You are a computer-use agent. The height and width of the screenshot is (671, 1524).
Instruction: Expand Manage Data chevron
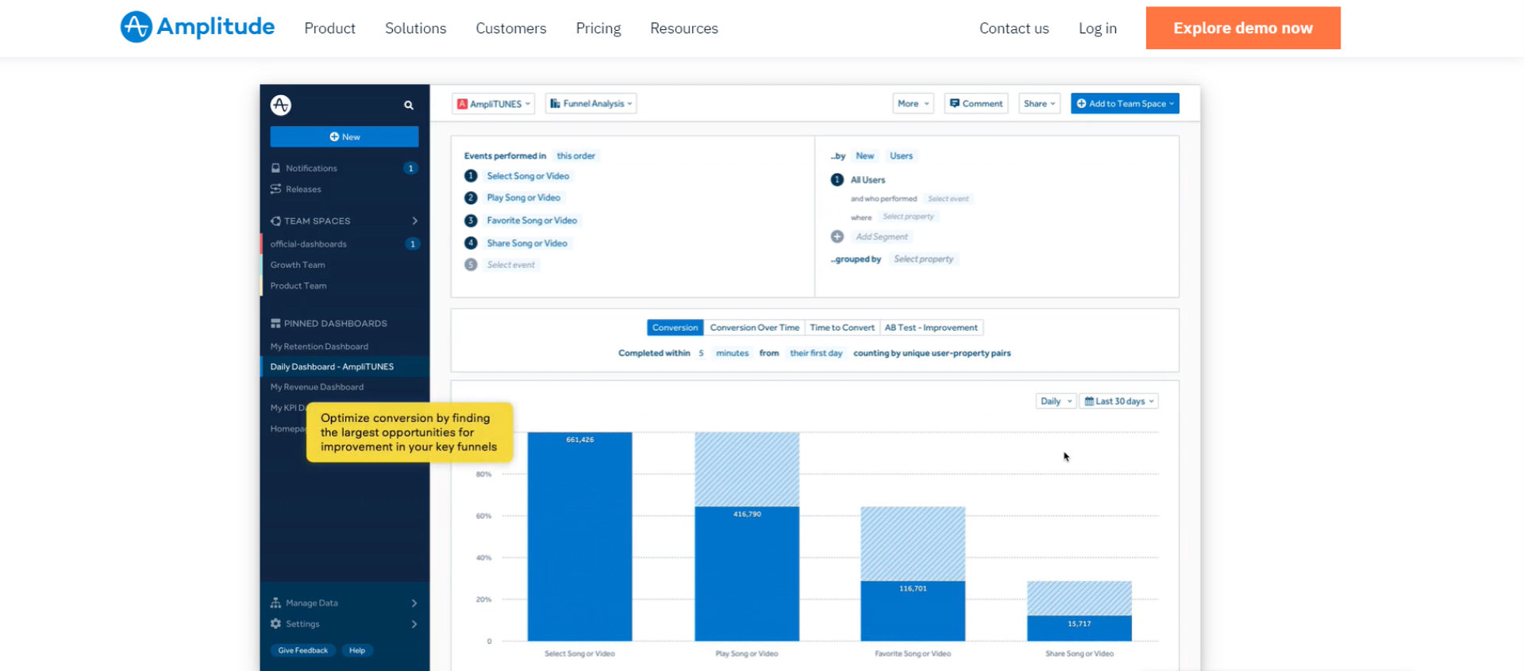point(414,603)
